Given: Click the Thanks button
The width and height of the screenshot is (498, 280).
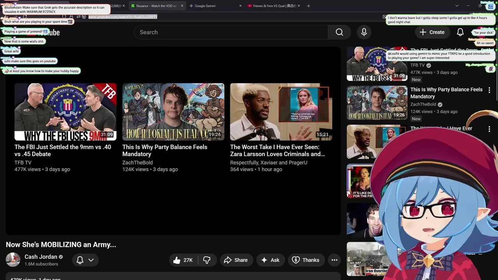Looking at the screenshot, I should click(306, 260).
